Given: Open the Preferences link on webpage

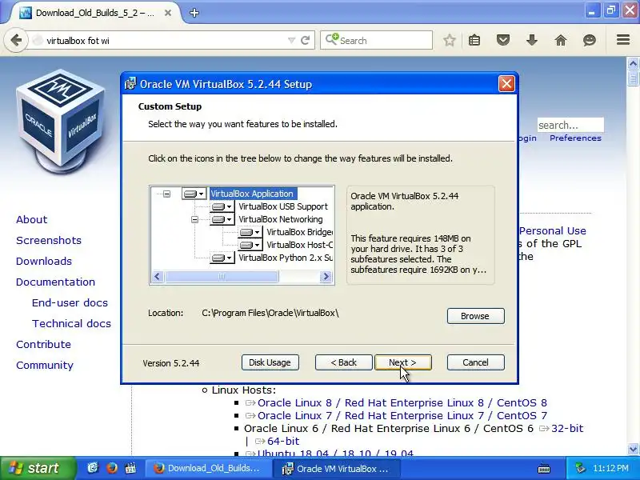Looking at the screenshot, I should pos(575,138).
